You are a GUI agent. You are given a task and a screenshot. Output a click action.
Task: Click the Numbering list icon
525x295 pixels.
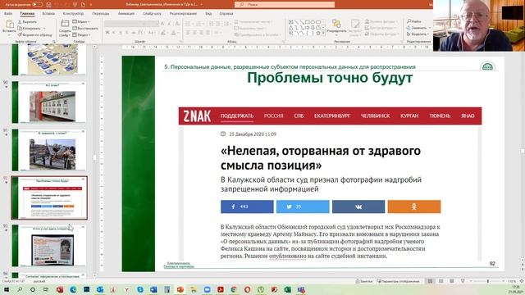coord(199,24)
